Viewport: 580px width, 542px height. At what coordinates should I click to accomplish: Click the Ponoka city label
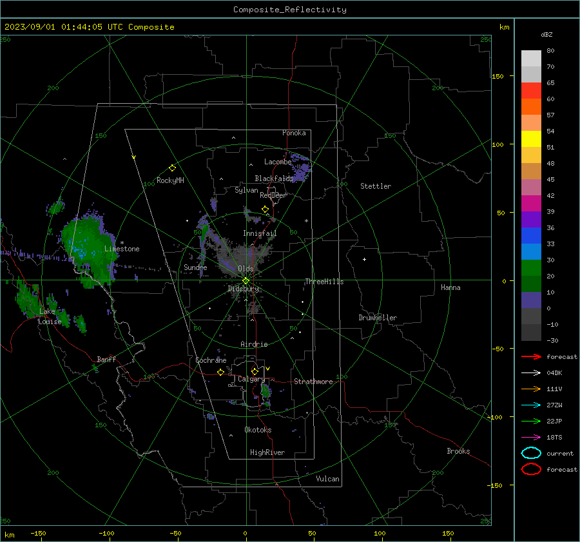[x=294, y=133]
